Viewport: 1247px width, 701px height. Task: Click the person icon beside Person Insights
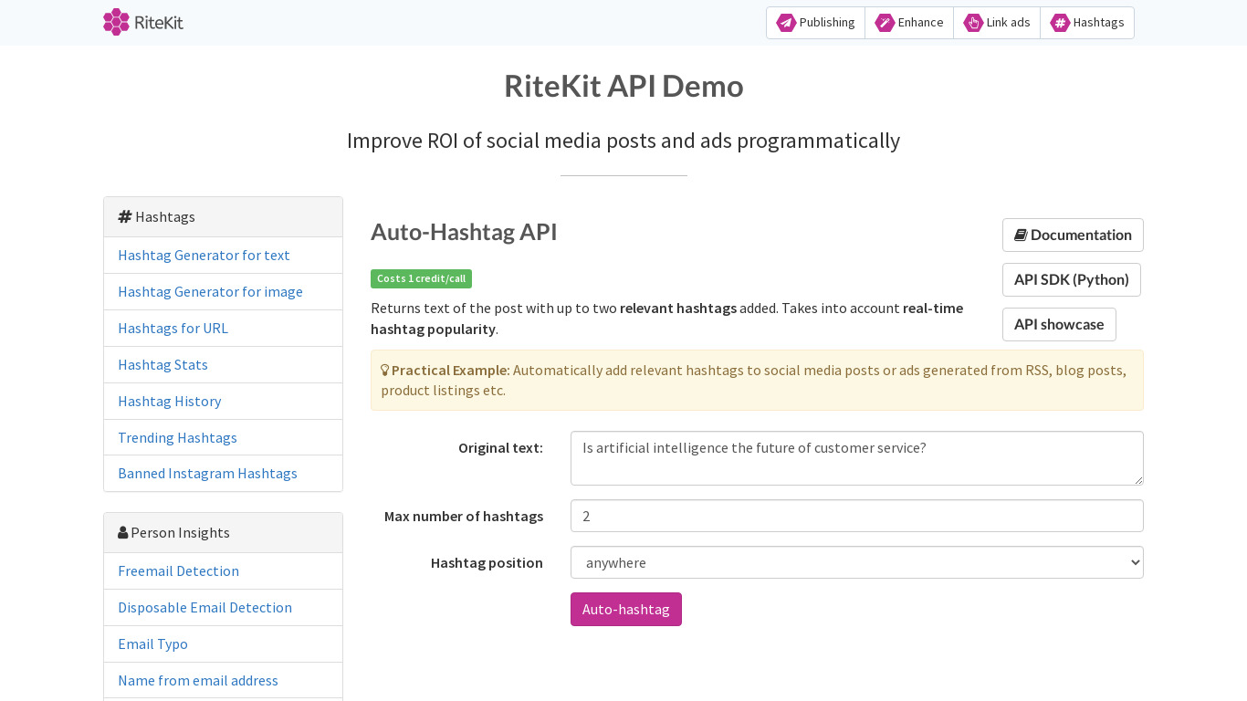coord(122,532)
